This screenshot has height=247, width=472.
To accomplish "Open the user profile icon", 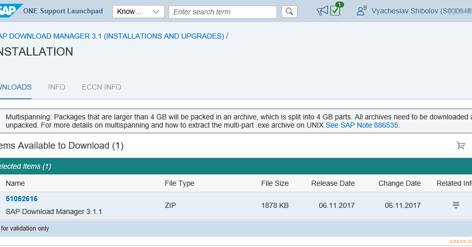I will (362, 11).
